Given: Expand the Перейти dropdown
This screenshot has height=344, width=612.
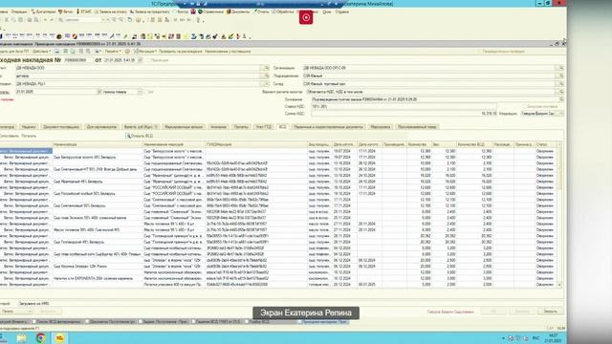Looking at the screenshot, I should click(113, 51).
